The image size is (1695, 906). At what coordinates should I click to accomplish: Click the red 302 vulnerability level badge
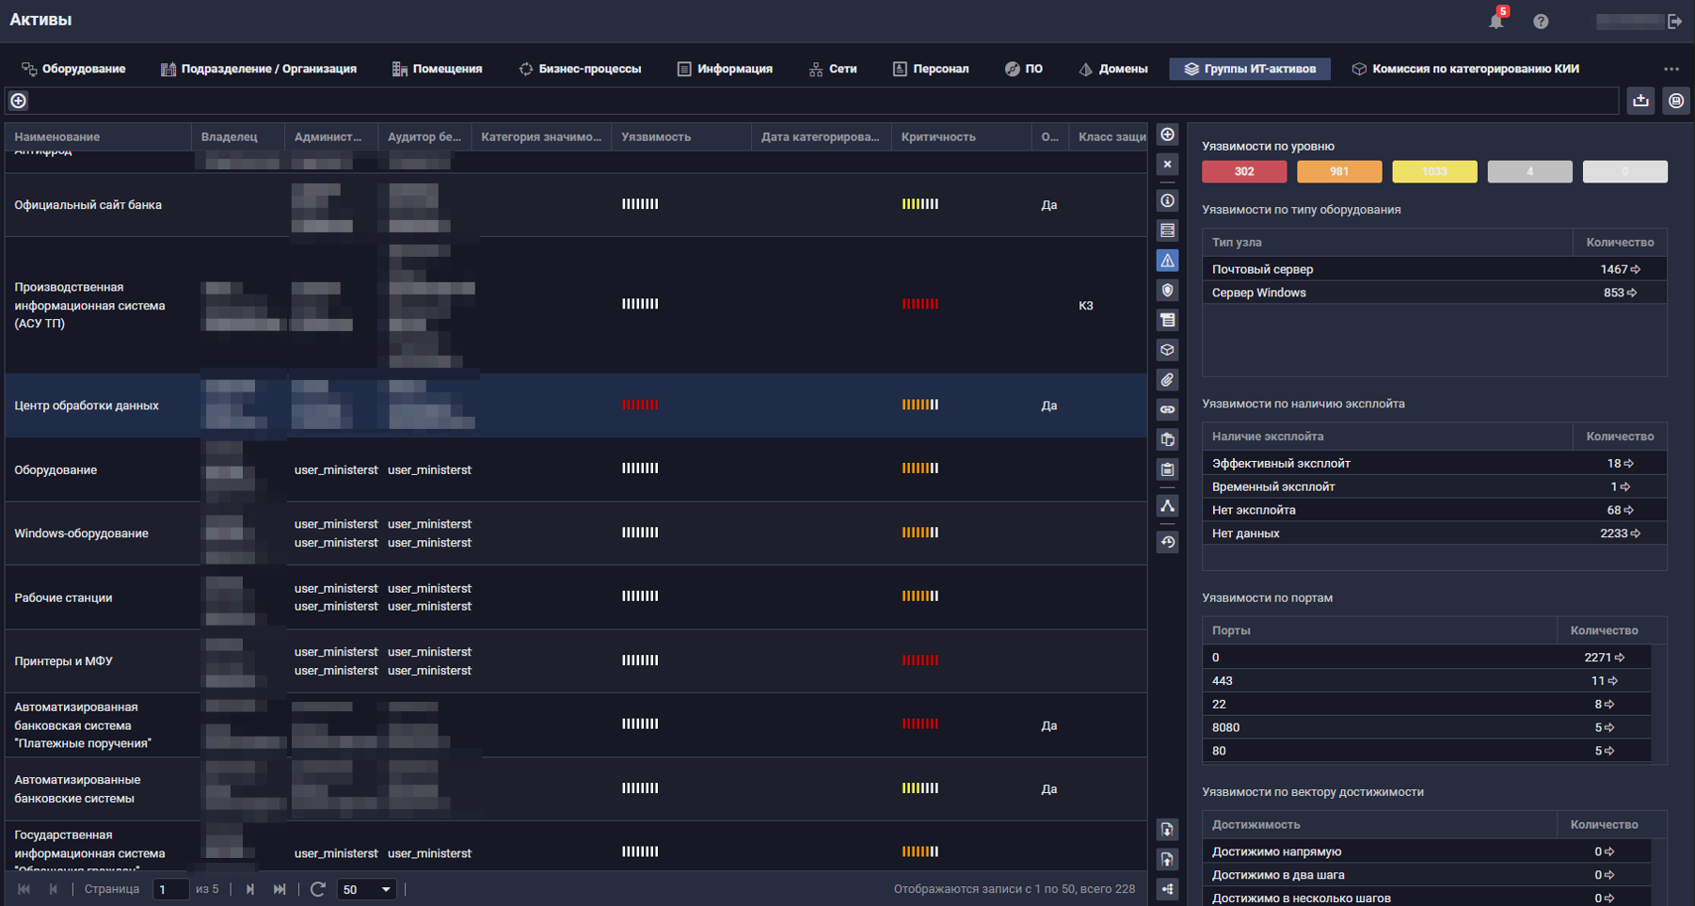(1243, 171)
